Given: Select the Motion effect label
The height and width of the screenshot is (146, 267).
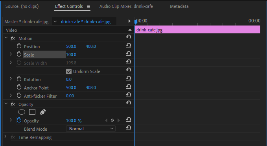Looking at the screenshot, I should [26, 38].
